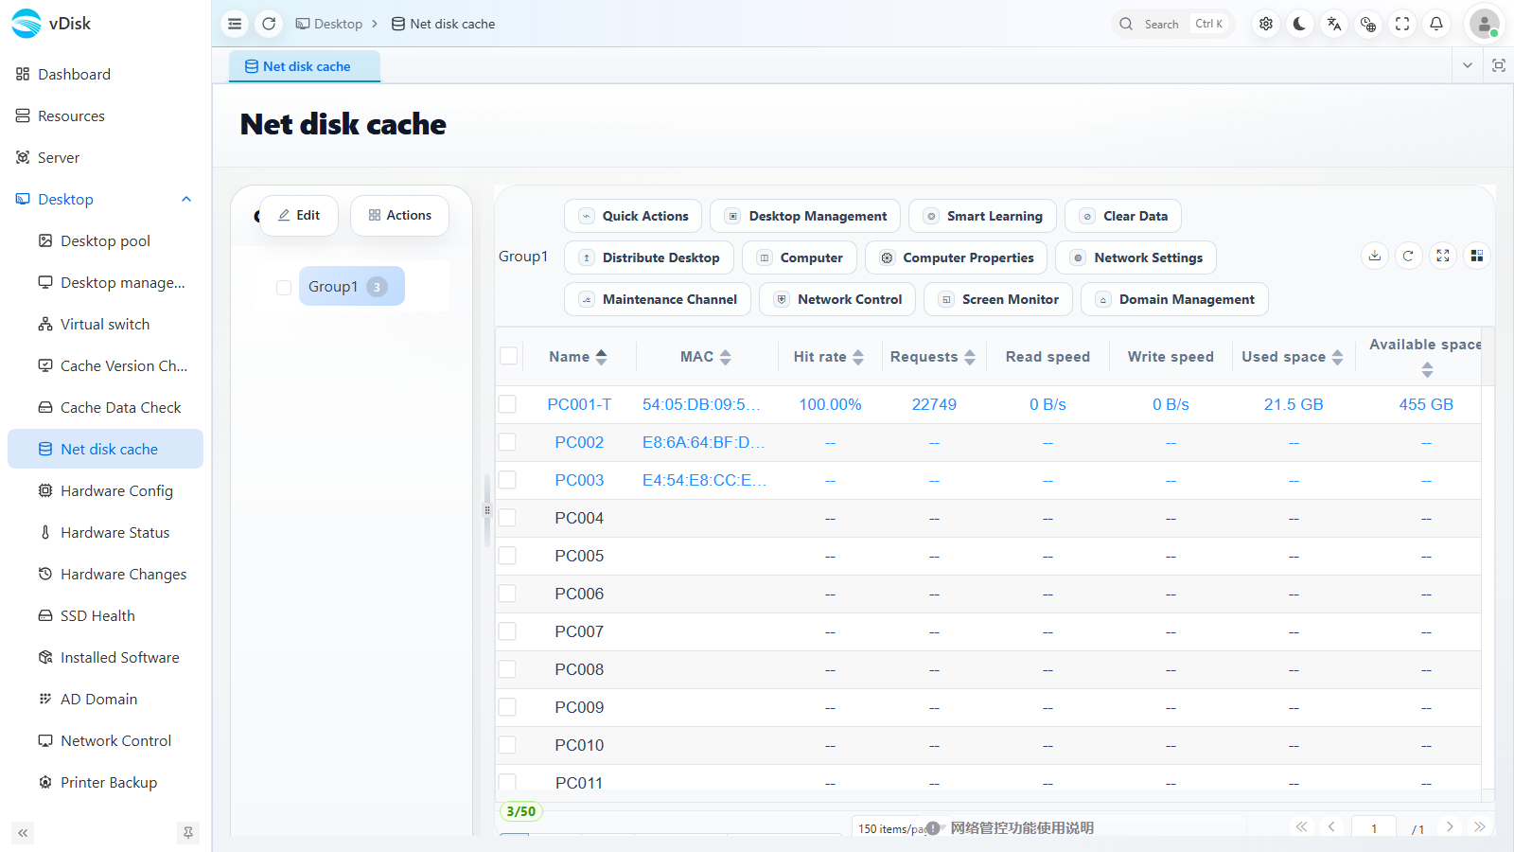Click the page number input field
Screen dimensions: 1514x852
(1374, 827)
